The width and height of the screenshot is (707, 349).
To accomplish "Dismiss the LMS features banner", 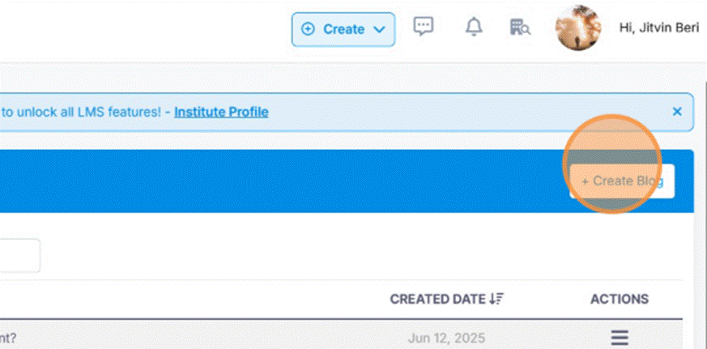I will point(677,112).
